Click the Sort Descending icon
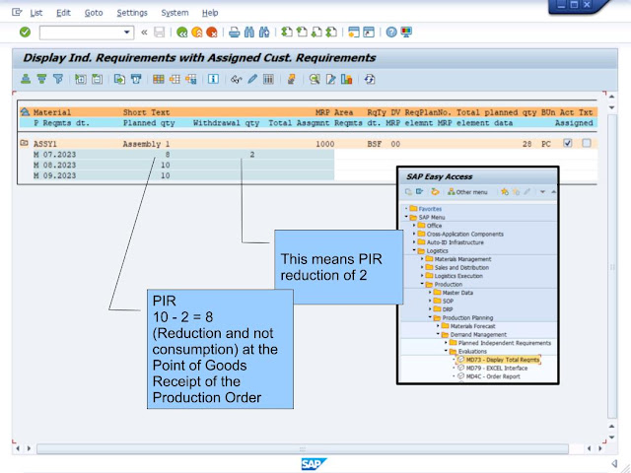Screen dimensions: 631x473 (x=41, y=79)
